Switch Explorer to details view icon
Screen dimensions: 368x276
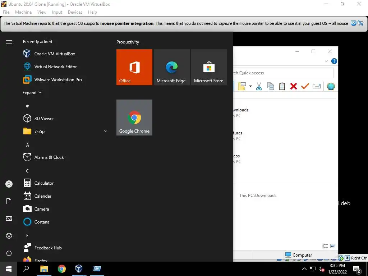325,246
